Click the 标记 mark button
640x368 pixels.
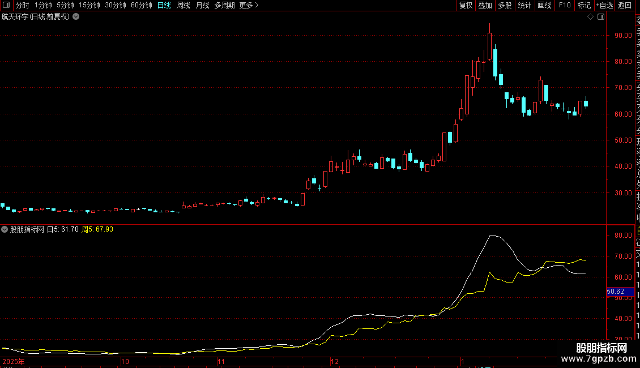pos(584,5)
